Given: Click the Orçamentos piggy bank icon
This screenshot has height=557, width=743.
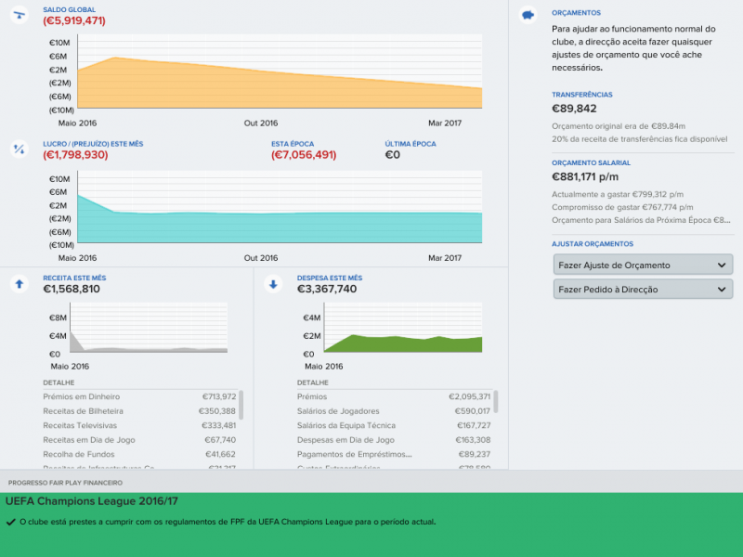Looking at the screenshot, I should 528,15.
